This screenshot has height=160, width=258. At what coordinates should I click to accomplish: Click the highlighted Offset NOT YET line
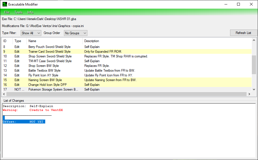point(24,122)
